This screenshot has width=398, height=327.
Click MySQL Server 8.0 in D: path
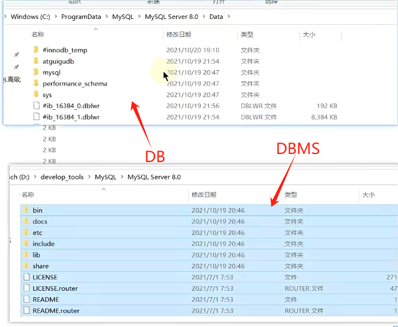coord(154,177)
